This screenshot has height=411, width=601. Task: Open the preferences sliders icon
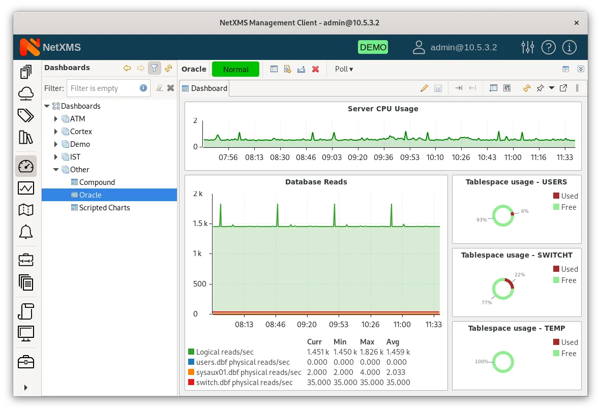(x=528, y=47)
